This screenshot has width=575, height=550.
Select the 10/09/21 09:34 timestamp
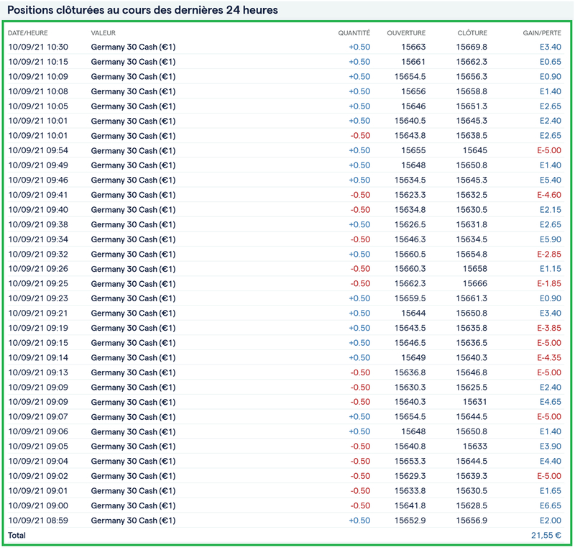tap(38, 239)
